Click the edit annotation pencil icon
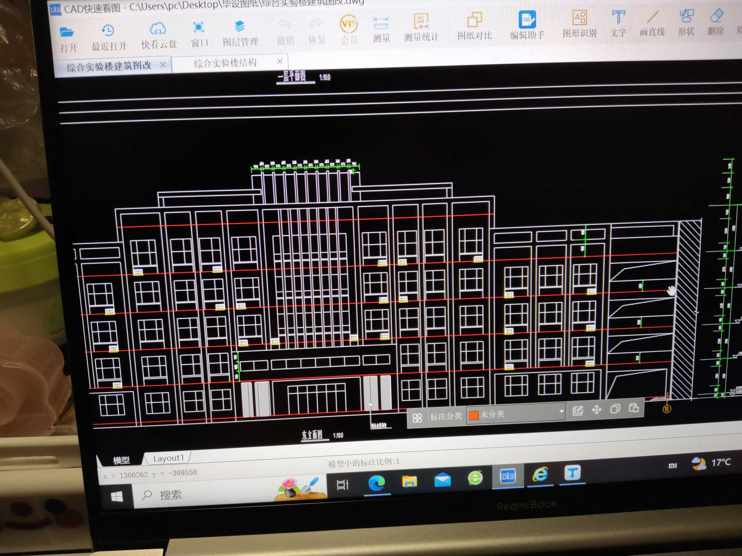The image size is (742, 556). pyautogui.click(x=578, y=411)
